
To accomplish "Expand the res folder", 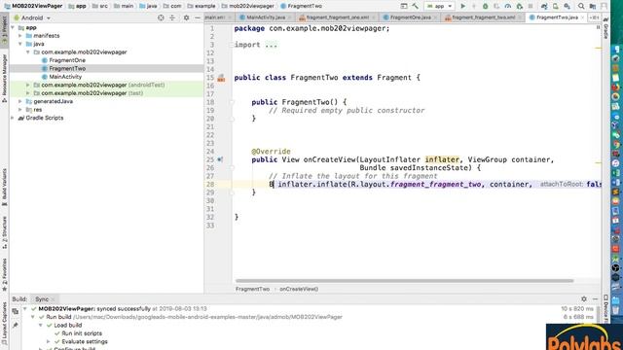I will [x=20, y=110].
